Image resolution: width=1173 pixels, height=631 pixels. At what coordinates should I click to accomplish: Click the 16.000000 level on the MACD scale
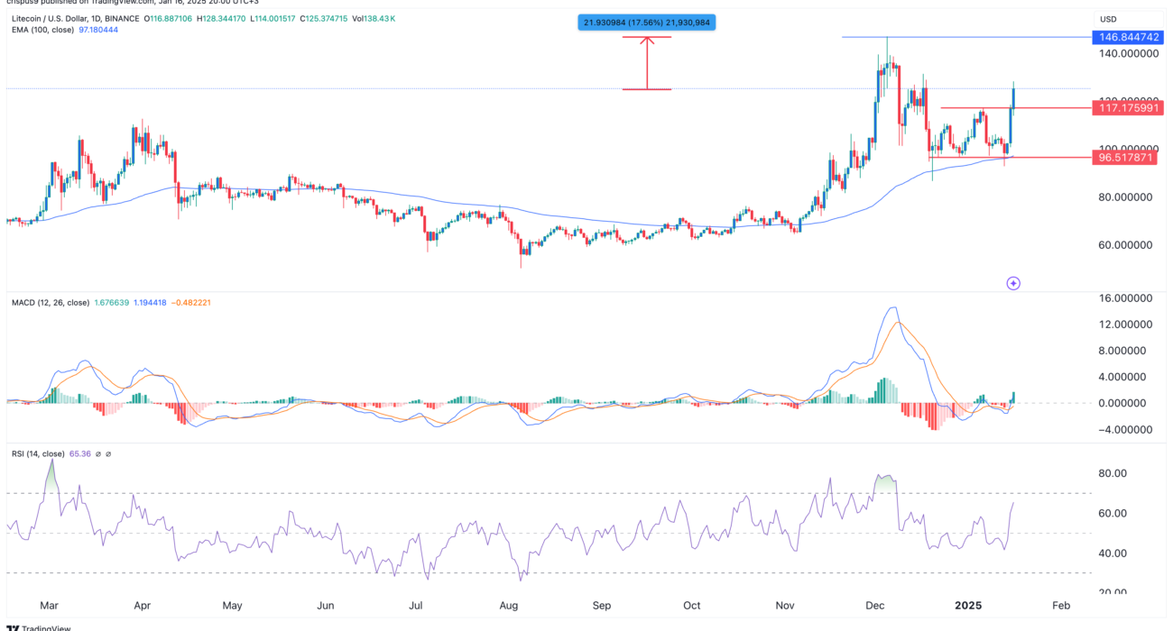pos(1124,297)
